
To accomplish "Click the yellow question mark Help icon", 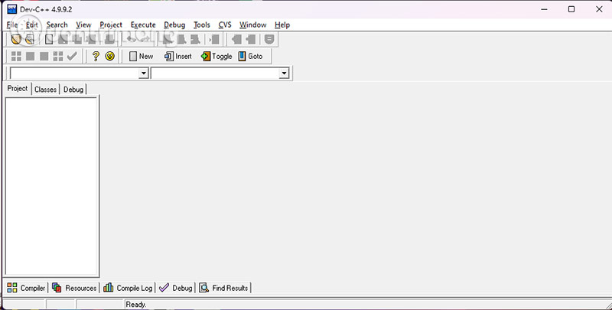I will point(96,56).
